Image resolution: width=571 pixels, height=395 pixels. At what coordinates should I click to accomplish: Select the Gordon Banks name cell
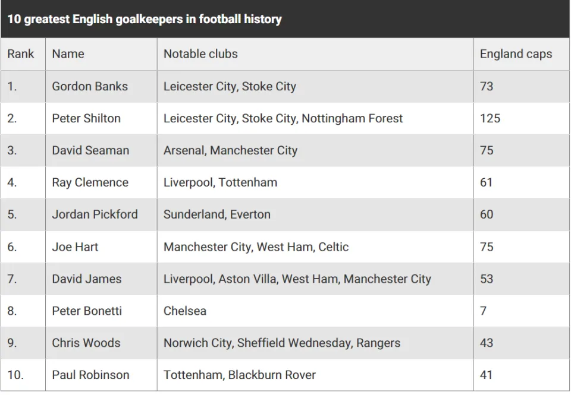coord(101,87)
